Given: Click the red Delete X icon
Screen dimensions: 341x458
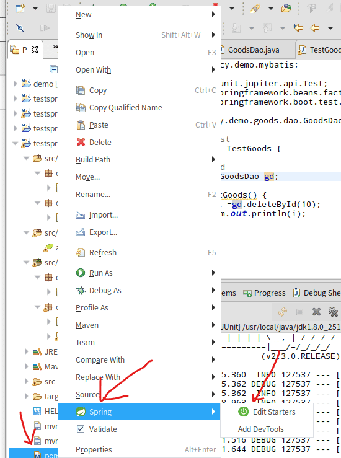Looking at the screenshot, I should pos(81,143).
